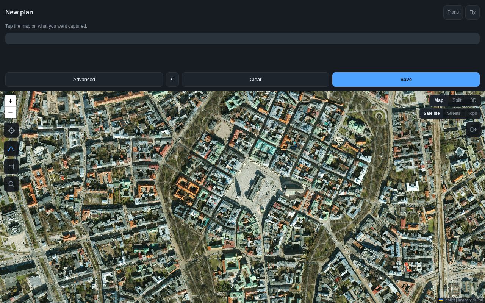The image size is (485, 303).
Task: Select Streets base layer
Action: (x=454, y=114)
